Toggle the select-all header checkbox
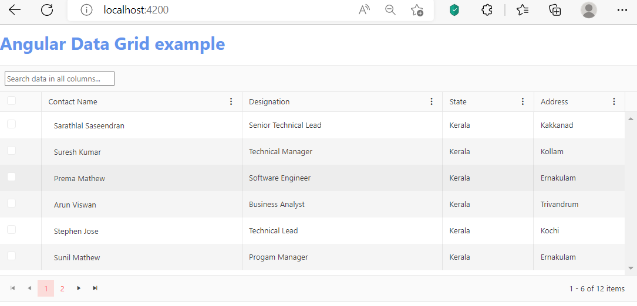Screen dimensions: 637x306 pos(12,101)
